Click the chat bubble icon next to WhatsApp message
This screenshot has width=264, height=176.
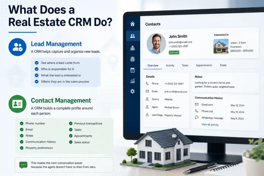point(197,117)
